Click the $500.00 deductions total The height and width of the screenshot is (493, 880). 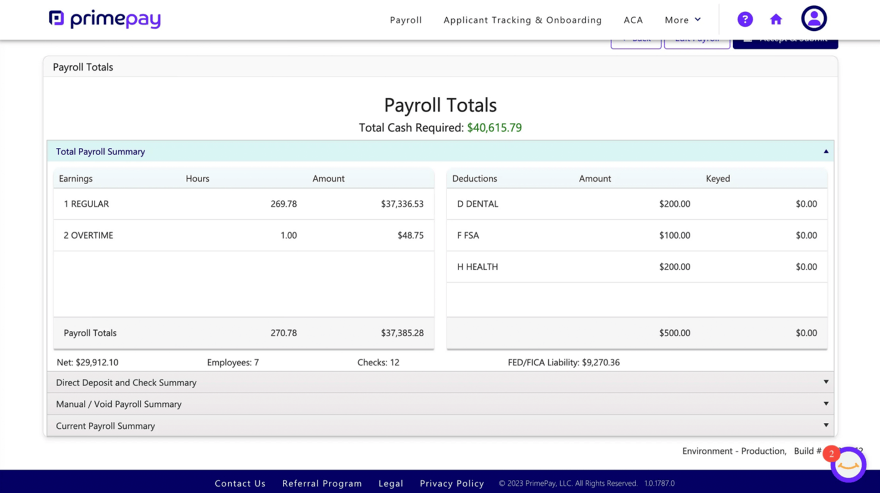click(674, 333)
